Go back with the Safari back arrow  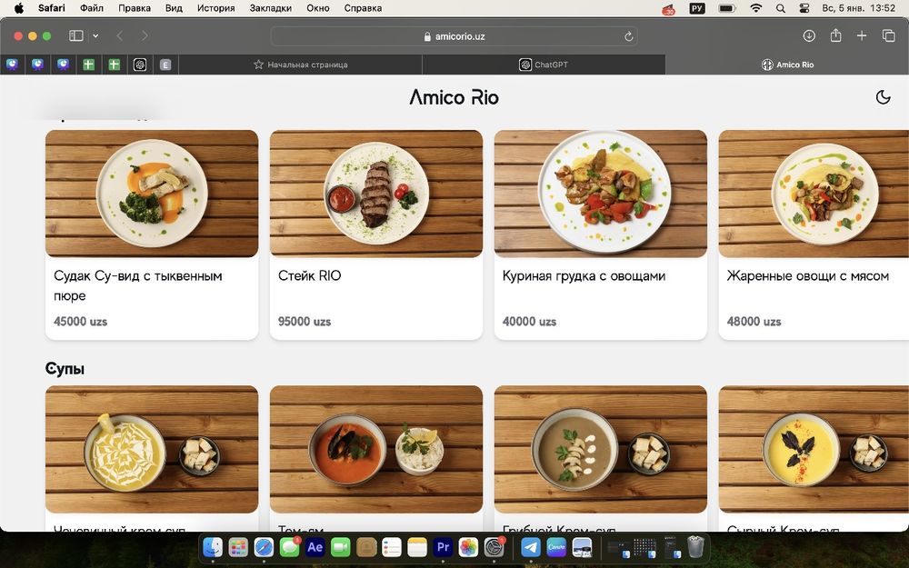(120, 36)
